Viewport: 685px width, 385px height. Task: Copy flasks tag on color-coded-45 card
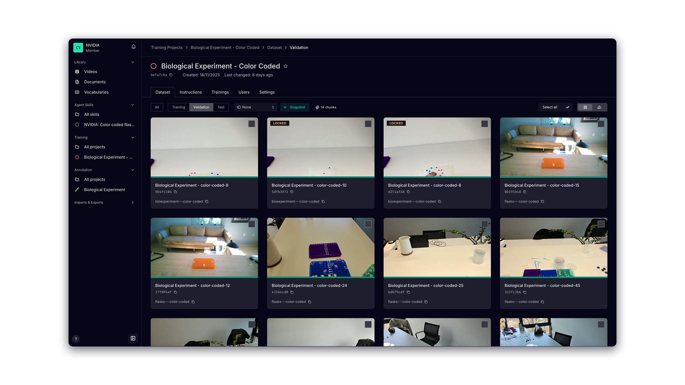tap(542, 302)
